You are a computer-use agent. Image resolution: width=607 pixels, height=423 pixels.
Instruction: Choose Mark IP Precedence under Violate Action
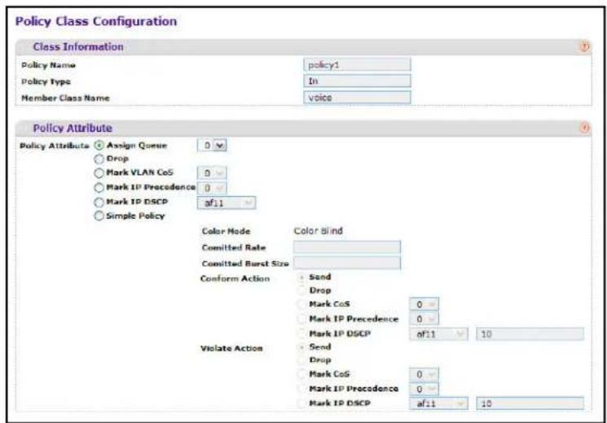click(x=301, y=389)
